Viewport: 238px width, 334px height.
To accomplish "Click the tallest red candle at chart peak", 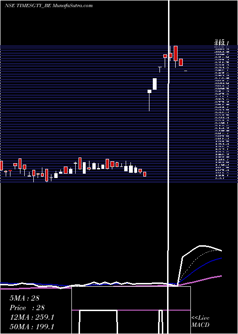I will tap(176, 53).
